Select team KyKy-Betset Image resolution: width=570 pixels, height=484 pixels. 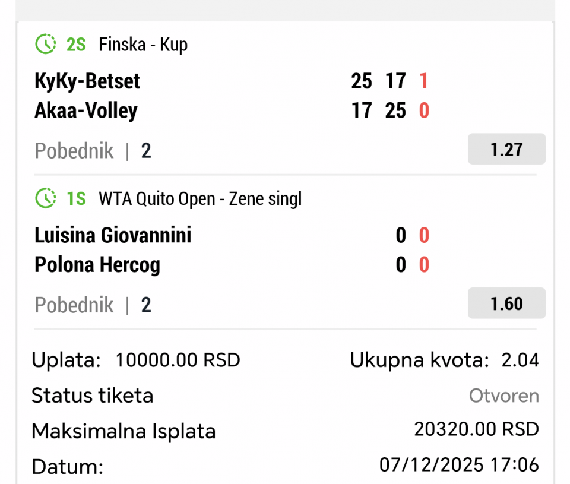(x=87, y=81)
